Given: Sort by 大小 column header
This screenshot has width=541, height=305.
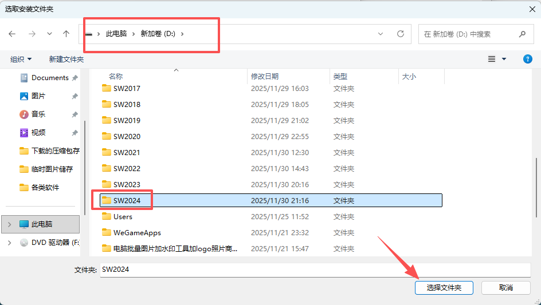Looking at the screenshot, I should point(409,77).
